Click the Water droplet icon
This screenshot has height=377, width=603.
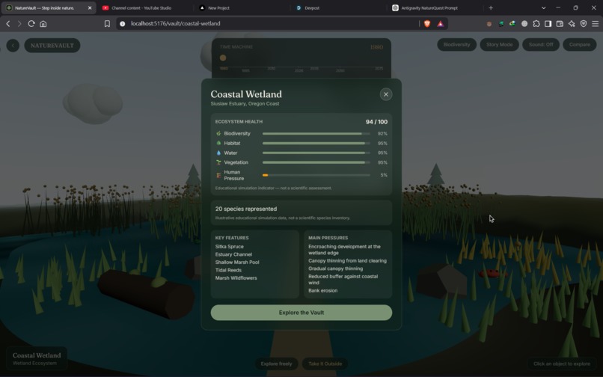[218, 153]
